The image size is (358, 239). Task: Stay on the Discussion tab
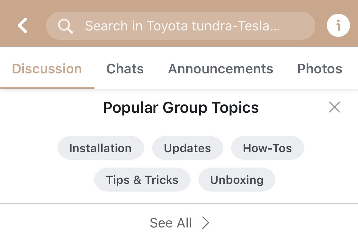[x=47, y=69]
